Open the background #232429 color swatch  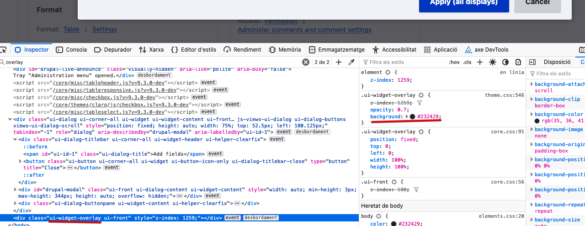tap(413, 117)
